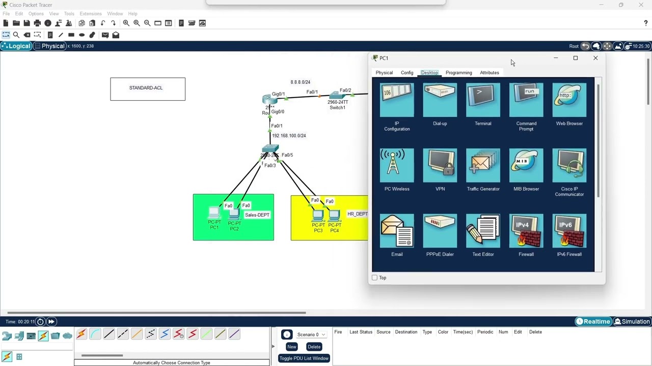Click the Fast Forward Time button

[x=51, y=321]
